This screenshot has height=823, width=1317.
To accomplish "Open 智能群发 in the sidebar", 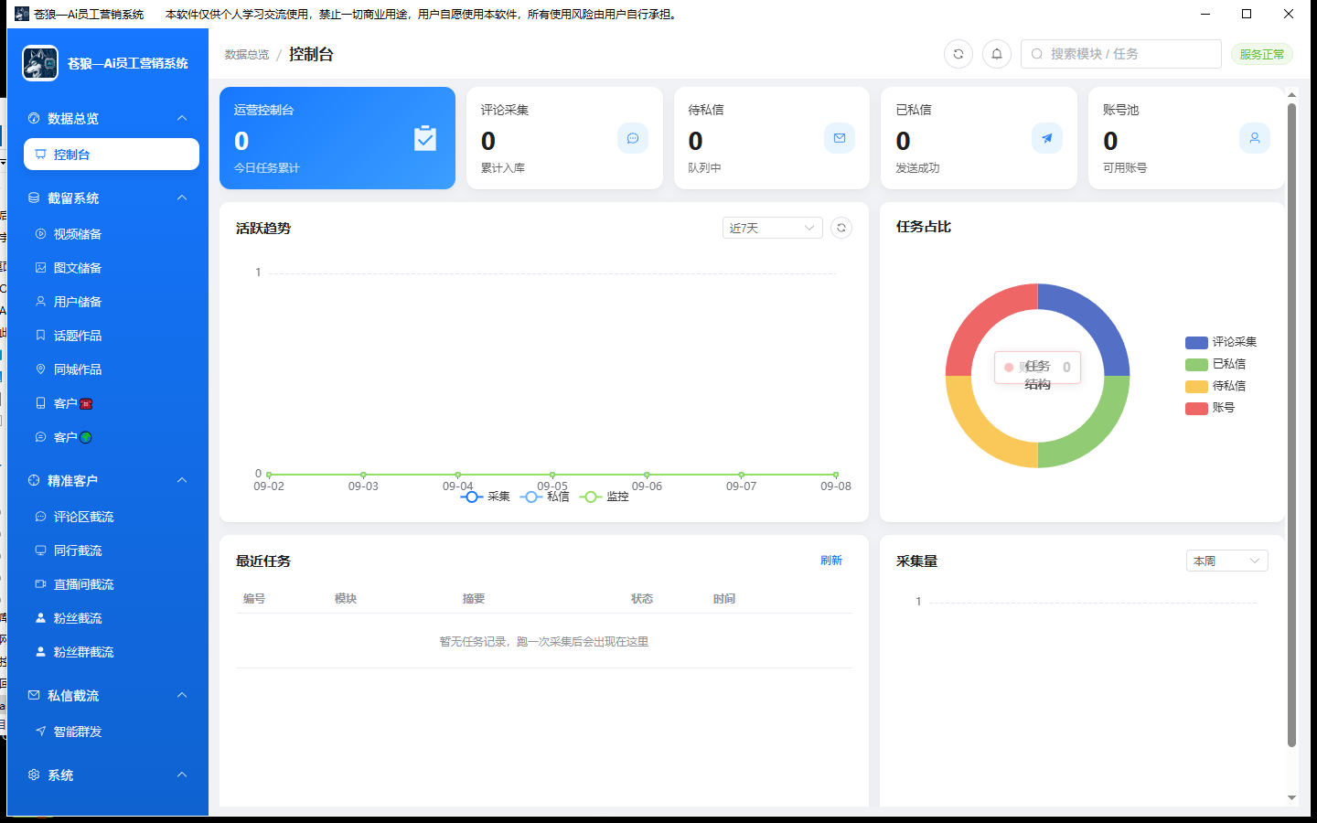I will pos(112,732).
